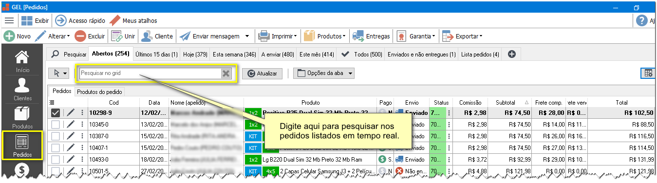Sort by the Data column header
Image resolution: width=657 pixels, height=183 pixels.
[x=154, y=103]
